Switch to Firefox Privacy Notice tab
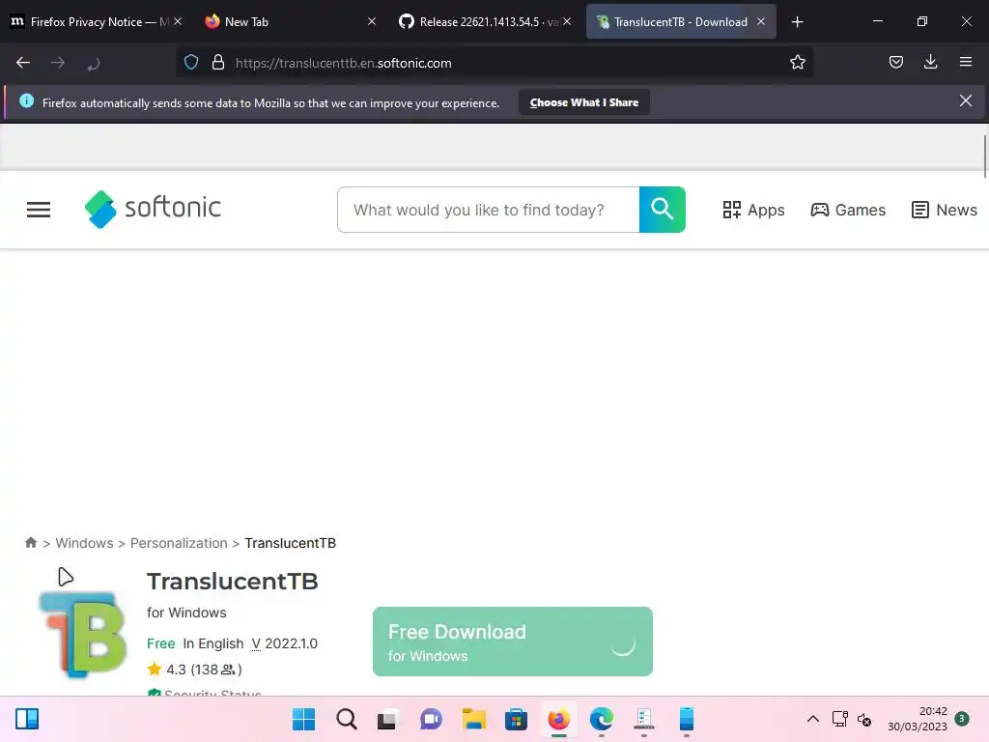Image resolution: width=989 pixels, height=742 pixels. pos(95,22)
